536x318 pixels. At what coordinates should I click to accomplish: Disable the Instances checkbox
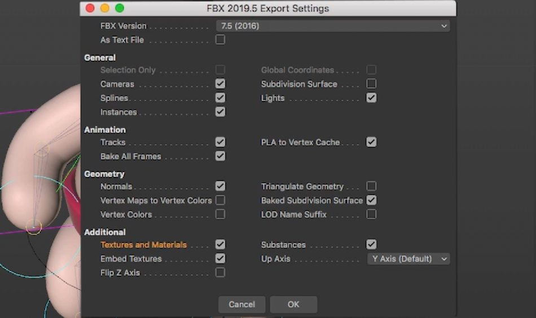point(221,112)
